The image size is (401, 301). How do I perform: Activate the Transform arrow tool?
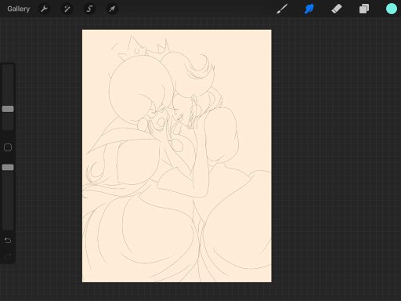tap(112, 9)
